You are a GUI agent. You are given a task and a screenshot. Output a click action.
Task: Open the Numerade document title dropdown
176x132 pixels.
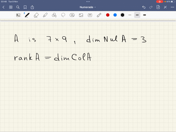(x=88, y=7)
